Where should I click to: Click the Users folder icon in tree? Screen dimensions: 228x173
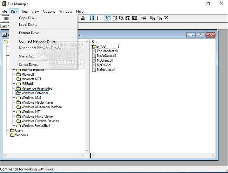(12, 130)
